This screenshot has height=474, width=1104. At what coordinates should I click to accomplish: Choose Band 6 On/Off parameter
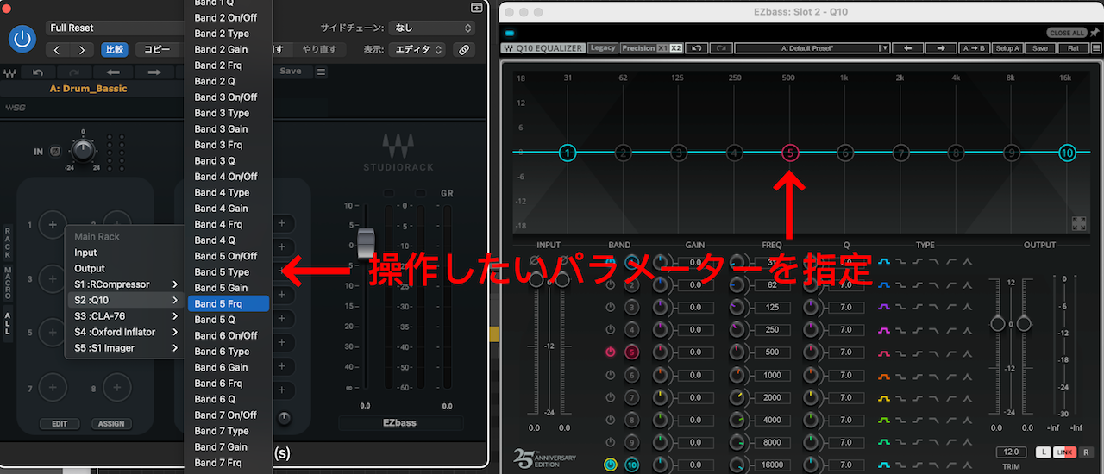click(229, 335)
